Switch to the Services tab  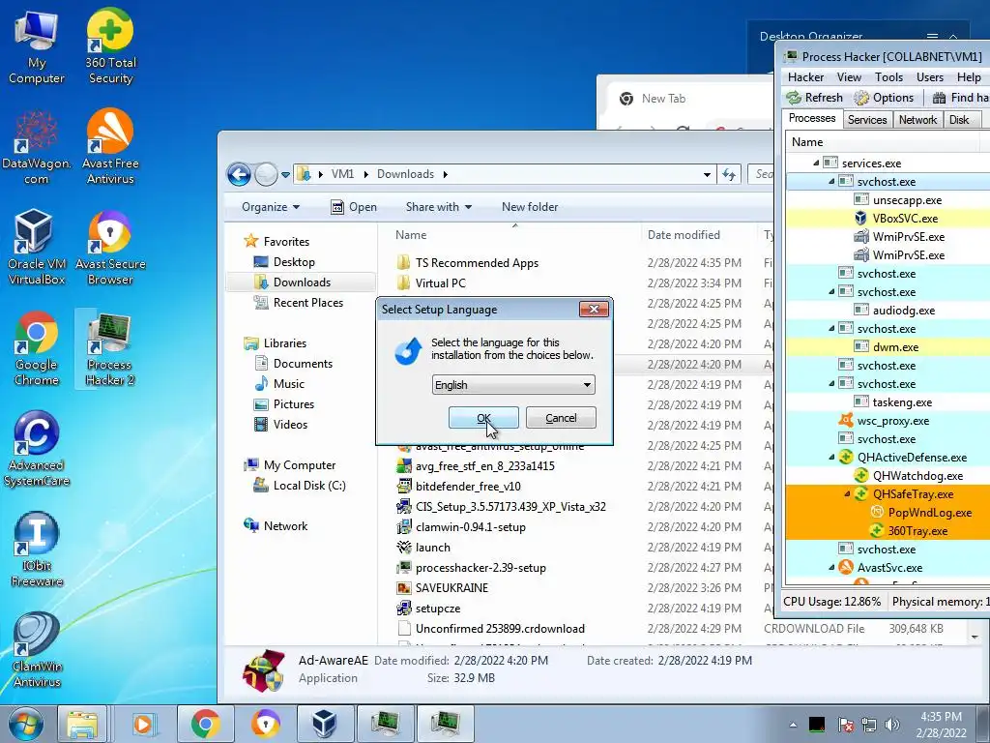click(x=867, y=120)
